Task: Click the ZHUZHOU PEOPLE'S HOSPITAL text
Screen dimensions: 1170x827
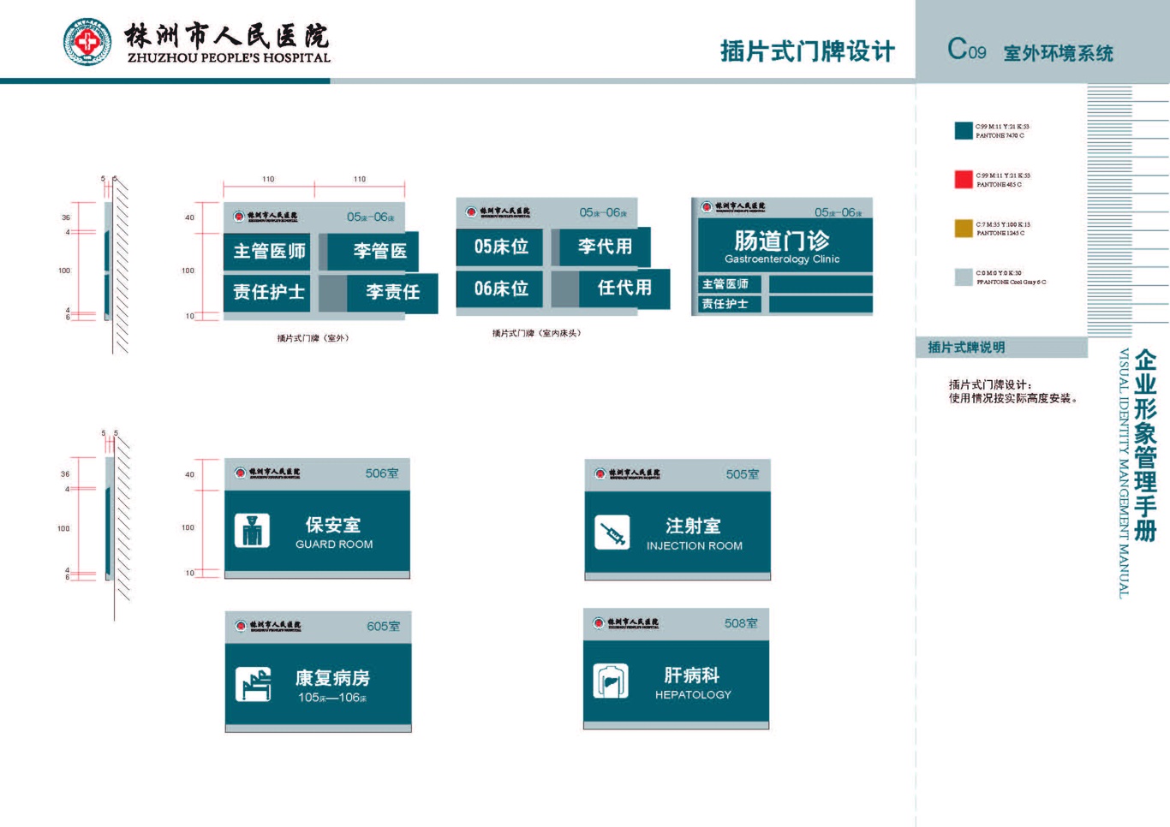Action: tap(229, 58)
